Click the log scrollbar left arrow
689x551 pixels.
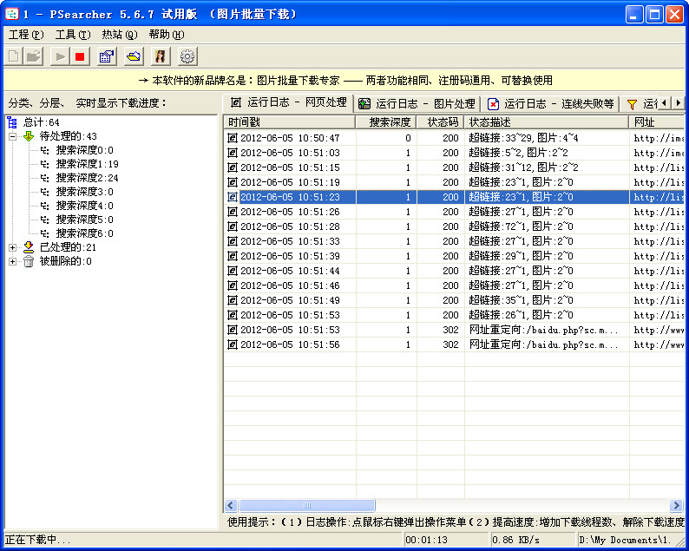point(231,506)
